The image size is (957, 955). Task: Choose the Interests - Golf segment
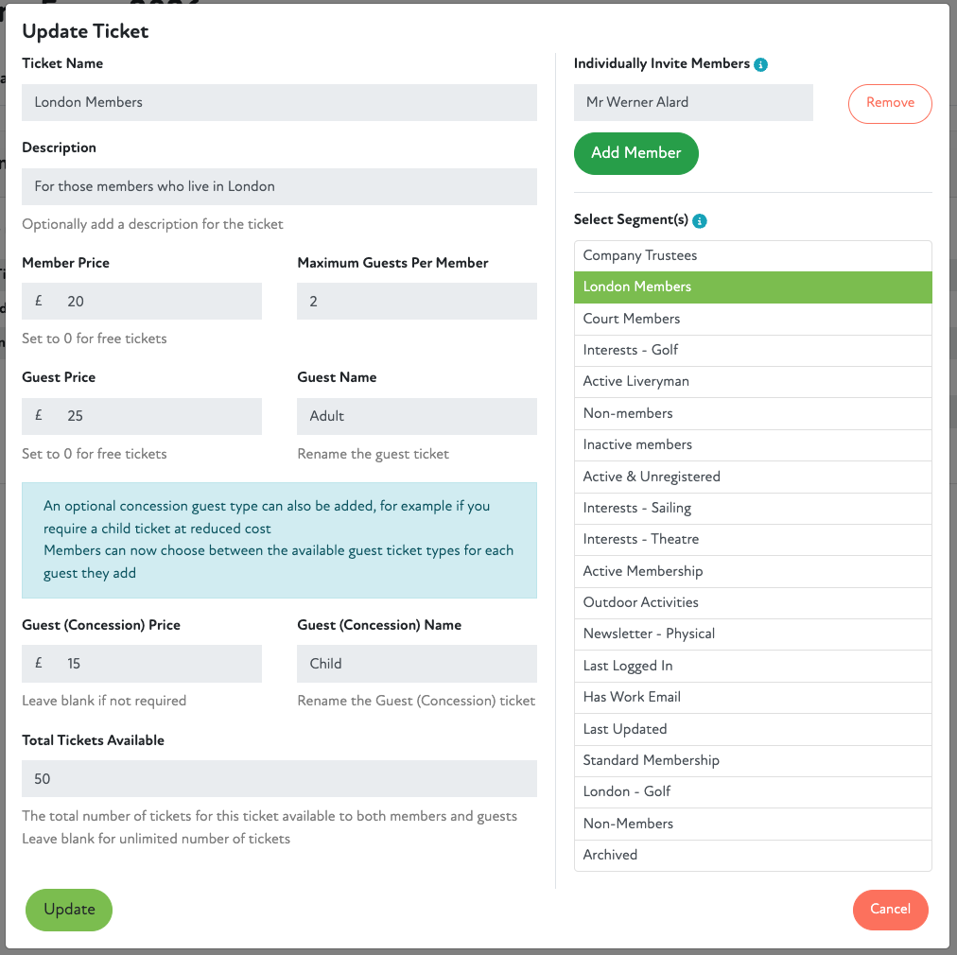coord(752,350)
